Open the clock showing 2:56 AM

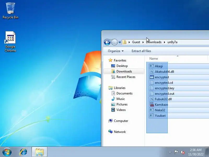pyautogui.click(x=196, y=152)
